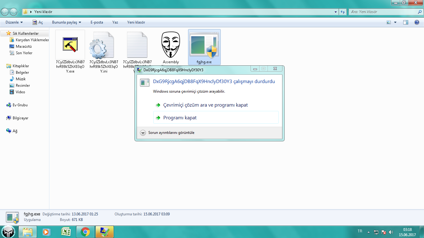Click Programı kapat in the error dialog

pyautogui.click(x=216, y=118)
